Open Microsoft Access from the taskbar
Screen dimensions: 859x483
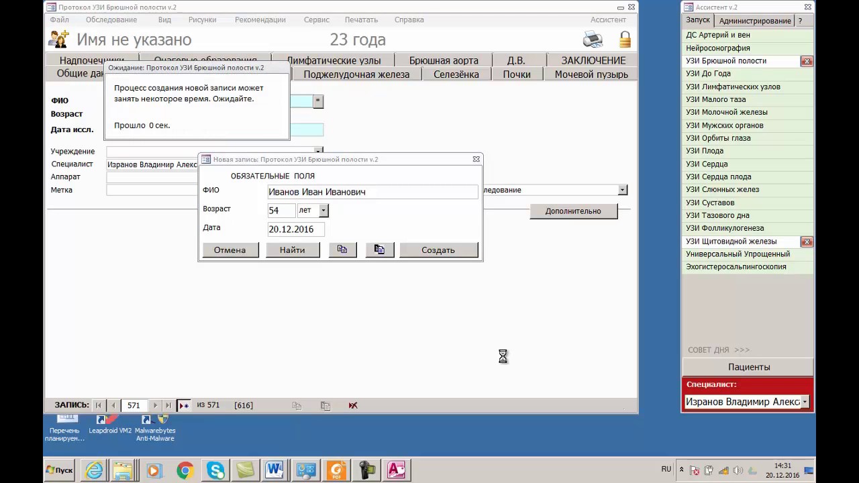[x=396, y=470]
